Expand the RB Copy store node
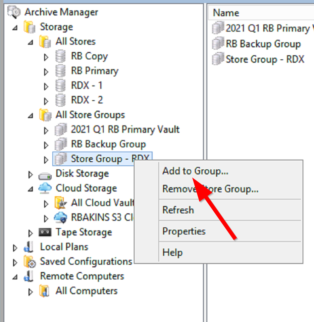This screenshot has height=322, width=314. pyautogui.click(x=46, y=57)
